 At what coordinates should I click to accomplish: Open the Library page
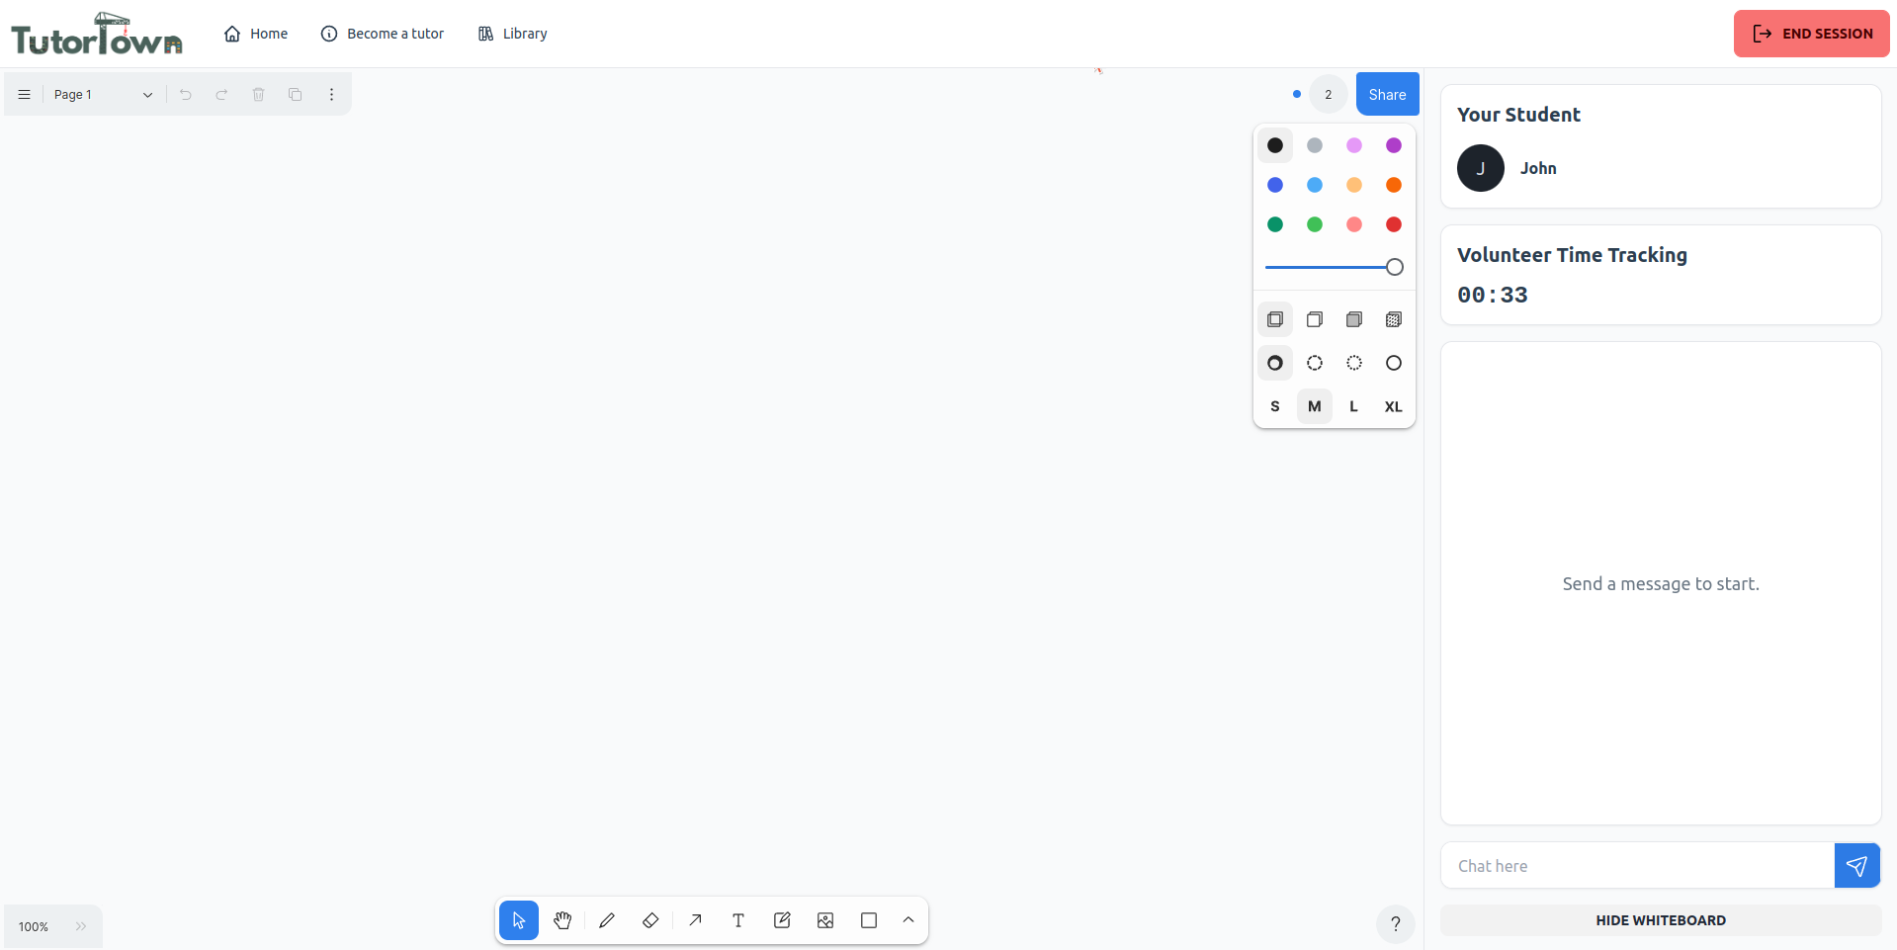[512, 34]
